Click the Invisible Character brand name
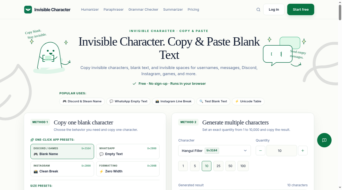 (x=52, y=10)
